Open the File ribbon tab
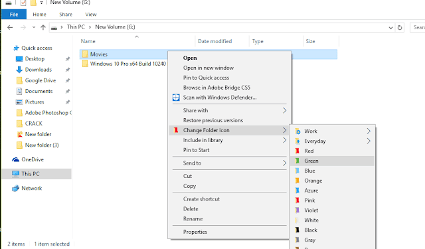The height and width of the screenshot is (249, 425). point(14,15)
